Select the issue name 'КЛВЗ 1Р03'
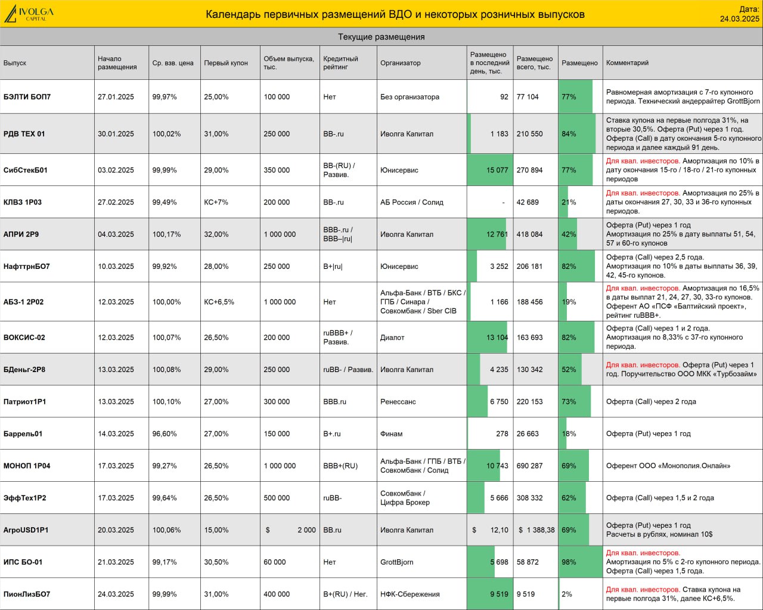This screenshot has width=763, height=610. (x=23, y=202)
